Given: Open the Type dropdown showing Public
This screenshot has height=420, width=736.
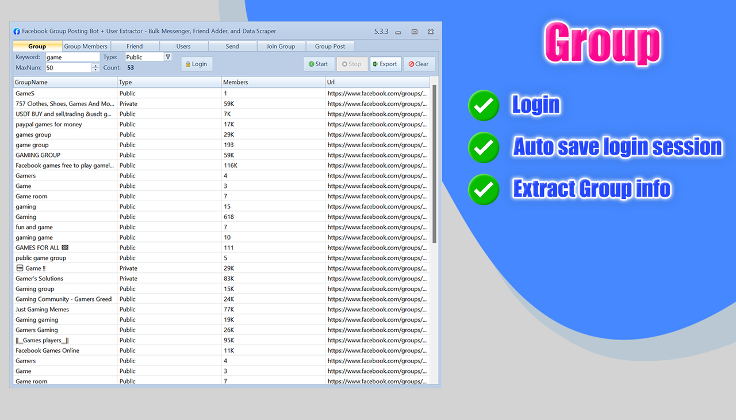Looking at the screenshot, I should [x=148, y=57].
